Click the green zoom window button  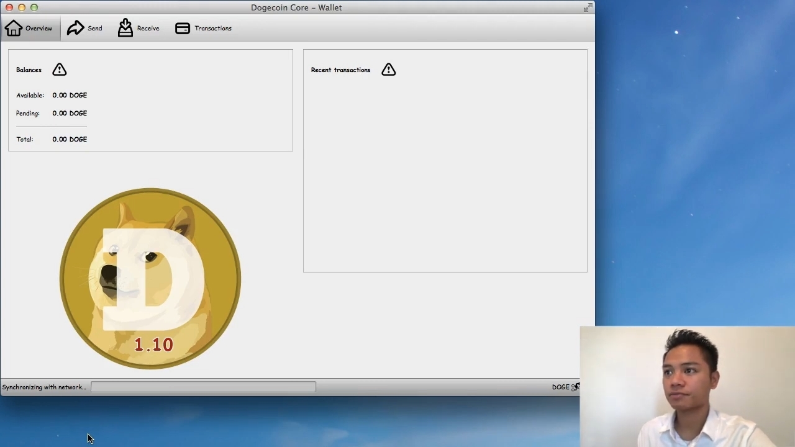[x=34, y=7]
